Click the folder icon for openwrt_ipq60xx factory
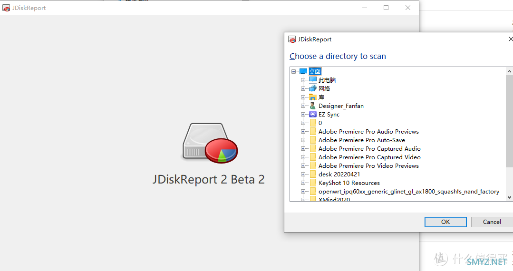513x271 pixels. (313, 192)
